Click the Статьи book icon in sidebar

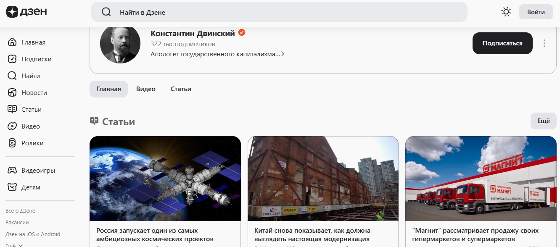[x=13, y=110]
